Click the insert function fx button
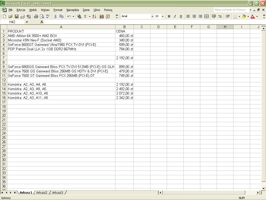This screenshot has width=266, height=200. (42, 22)
